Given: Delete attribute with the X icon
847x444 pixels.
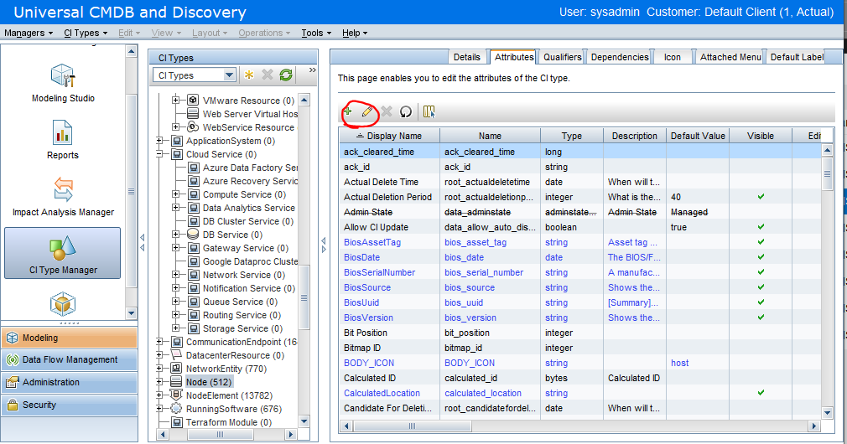Looking at the screenshot, I should (387, 111).
